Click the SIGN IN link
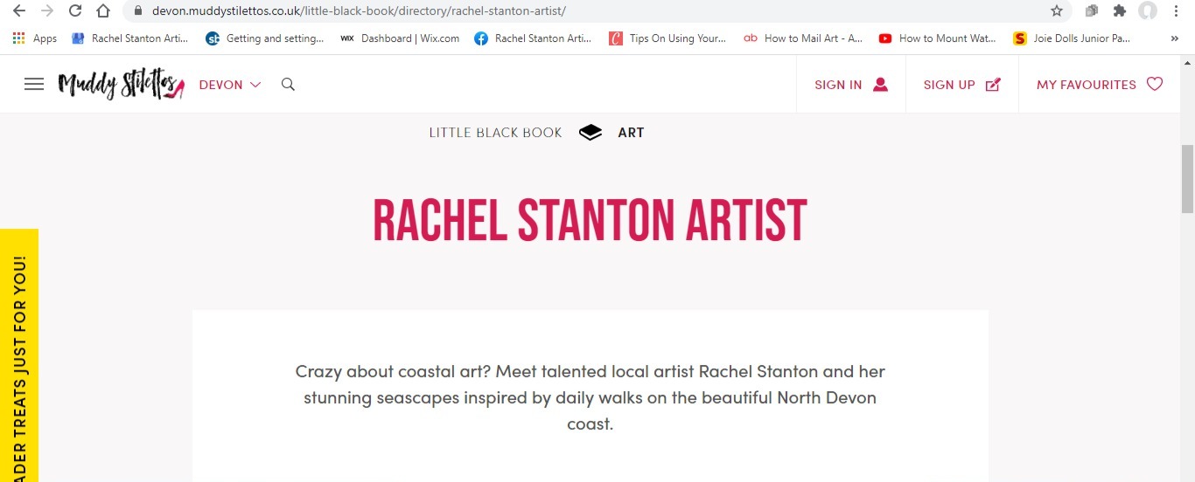 (x=851, y=85)
